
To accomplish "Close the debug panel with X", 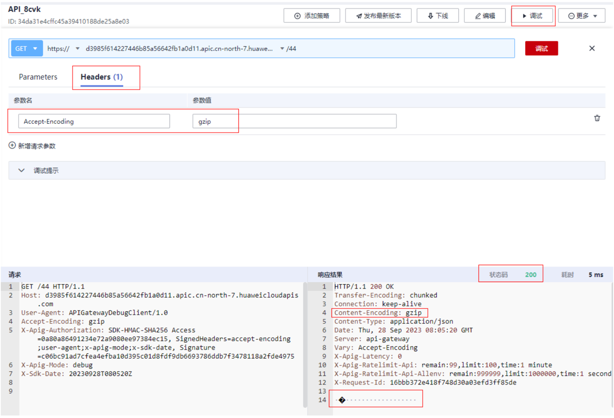I will (592, 48).
